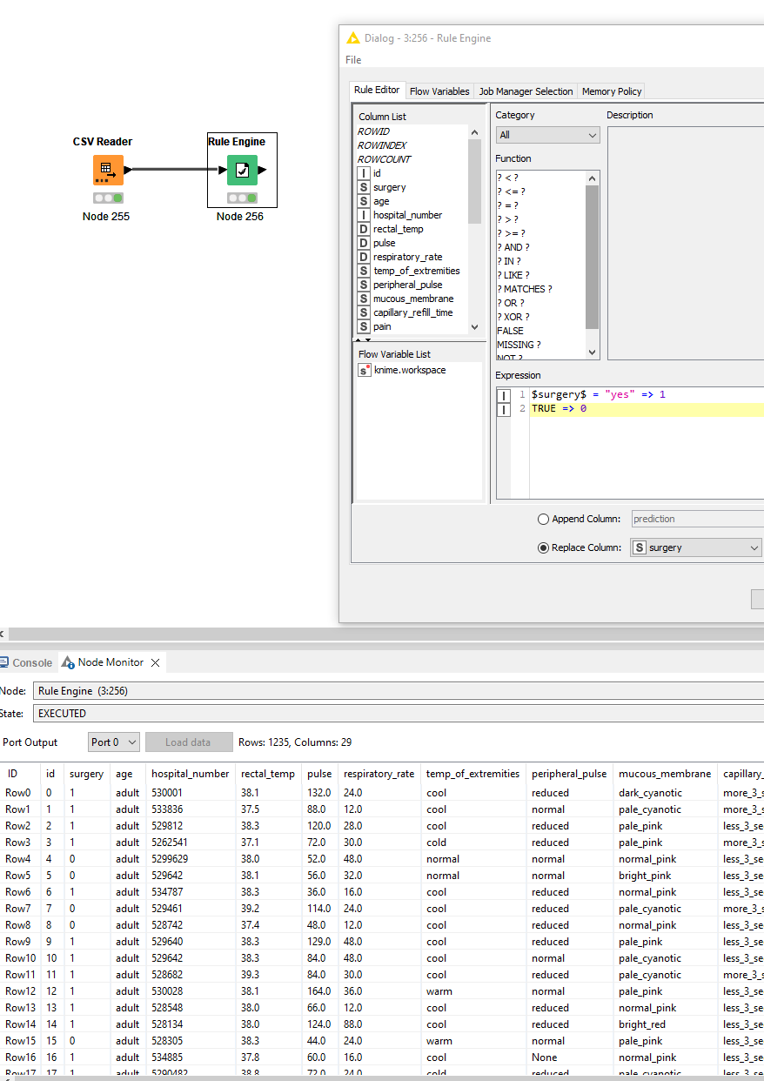Select the CSV Reader node icon
Viewport: 764px width, 1081px height.
click(x=108, y=170)
